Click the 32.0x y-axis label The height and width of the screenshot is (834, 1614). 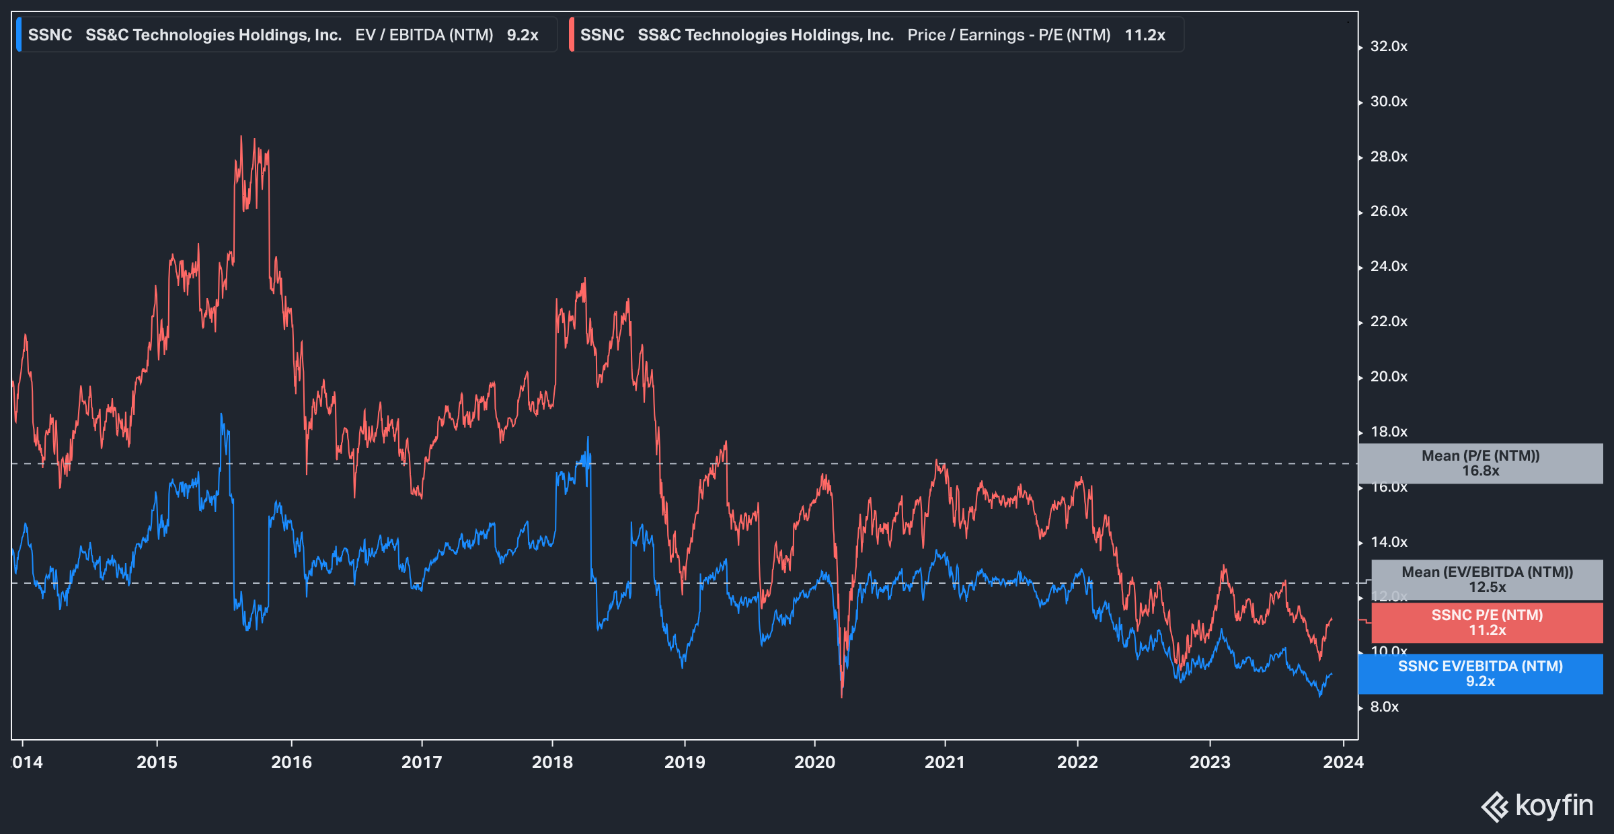pyautogui.click(x=1389, y=46)
